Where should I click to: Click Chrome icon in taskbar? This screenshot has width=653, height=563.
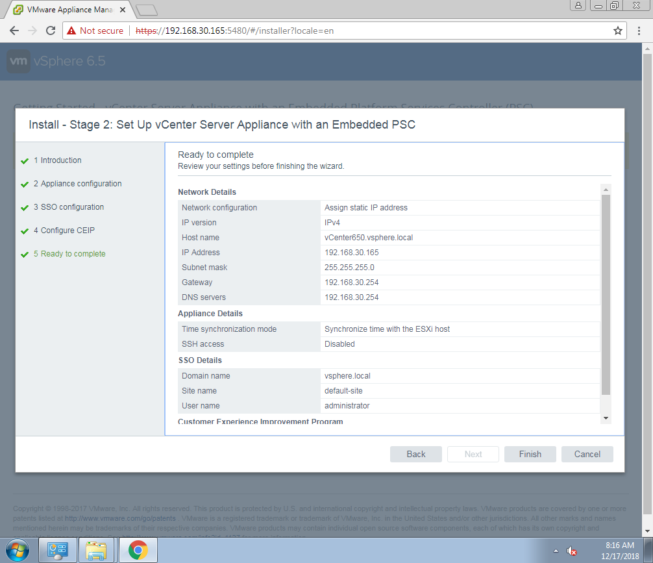[x=138, y=551]
